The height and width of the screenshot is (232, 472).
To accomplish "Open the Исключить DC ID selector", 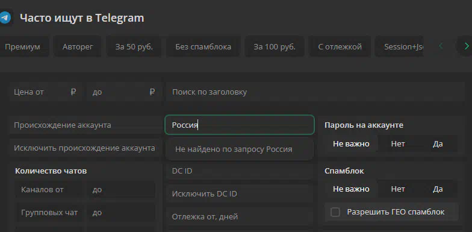I will point(240,194).
